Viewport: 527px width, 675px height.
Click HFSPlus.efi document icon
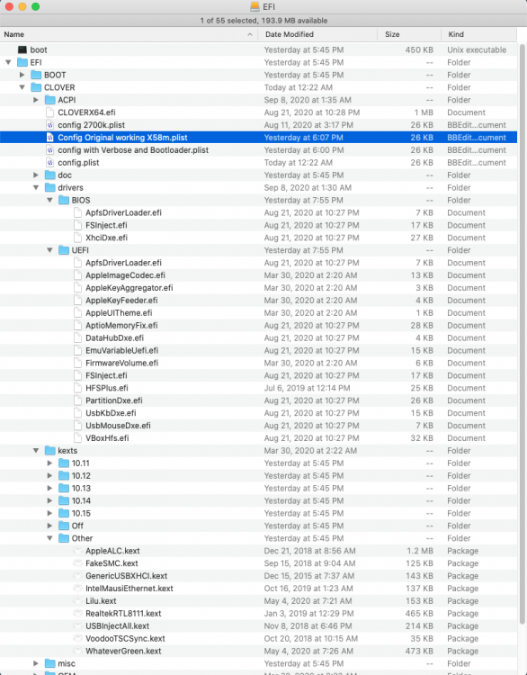click(x=77, y=388)
